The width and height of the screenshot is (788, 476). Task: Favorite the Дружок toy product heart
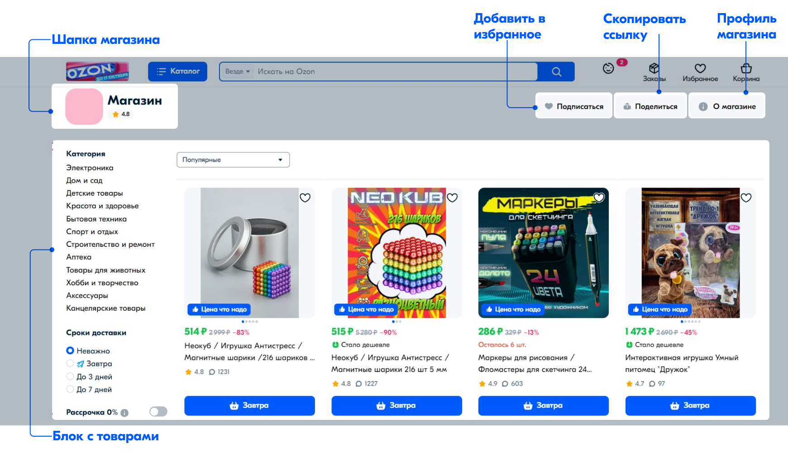pyautogui.click(x=746, y=198)
